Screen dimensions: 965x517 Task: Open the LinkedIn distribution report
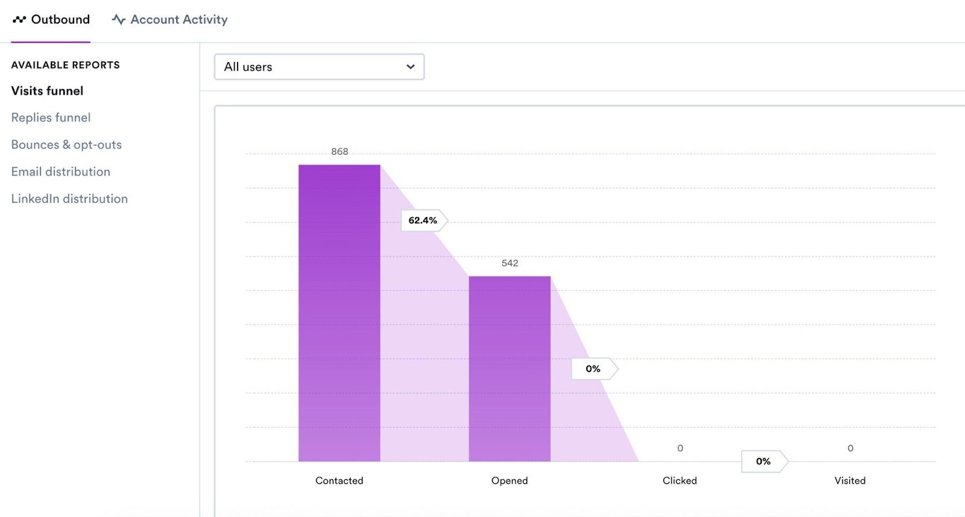(69, 198)
